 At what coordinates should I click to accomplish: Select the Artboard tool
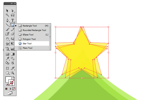7,68
